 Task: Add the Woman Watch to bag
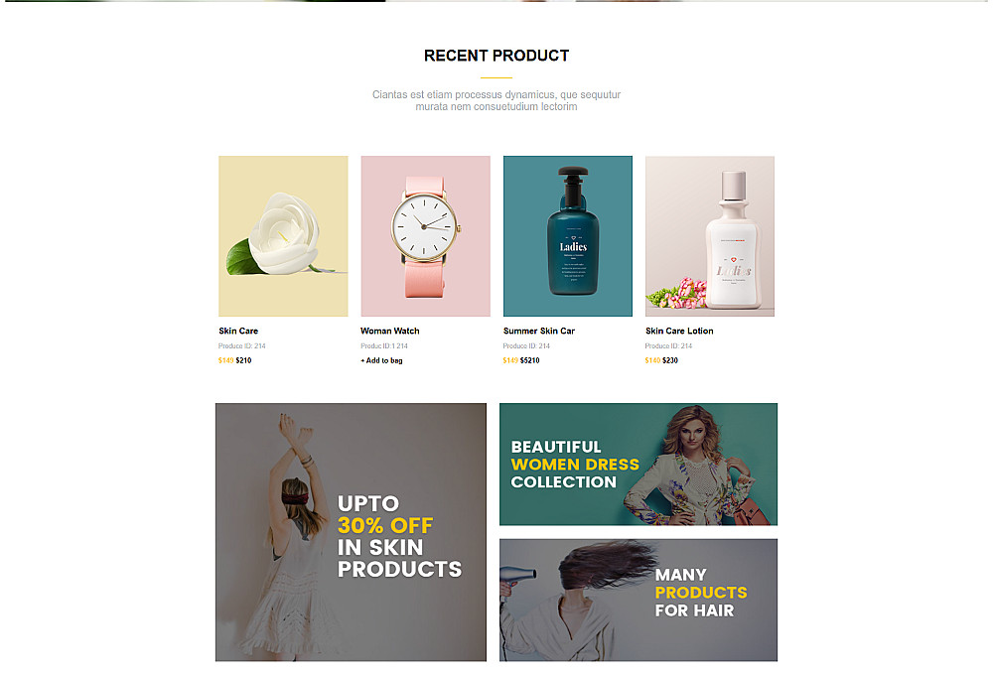point(382,360)
